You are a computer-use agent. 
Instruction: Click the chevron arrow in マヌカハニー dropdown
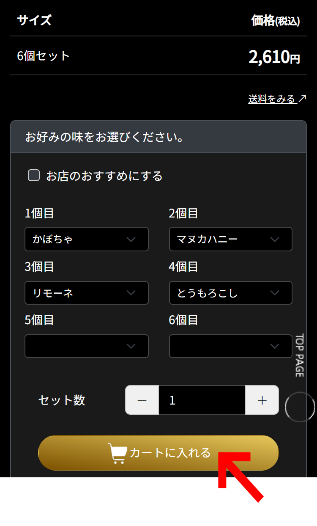(275, 240)
